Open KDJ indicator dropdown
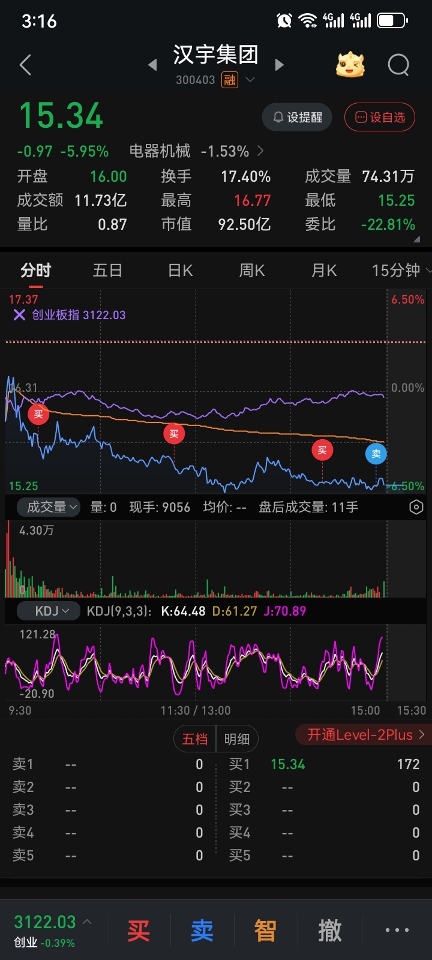The height and width of the screenshot is (960, 432). pyautogui.click(x=49, y=611)
